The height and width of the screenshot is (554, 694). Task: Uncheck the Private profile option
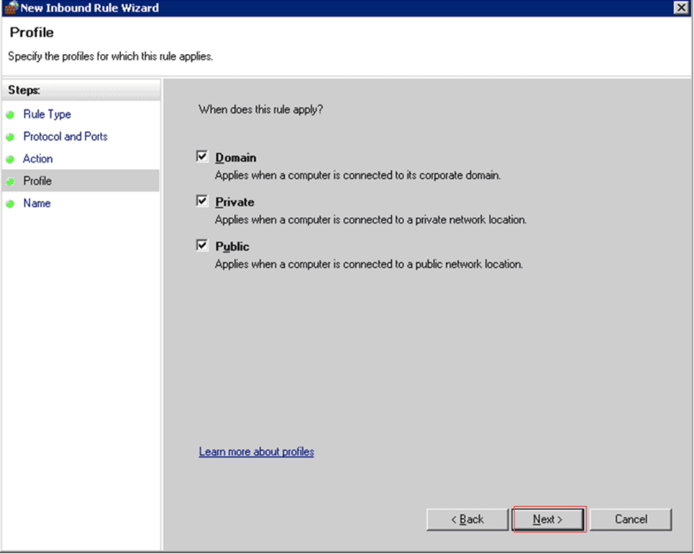pos(201,201)
